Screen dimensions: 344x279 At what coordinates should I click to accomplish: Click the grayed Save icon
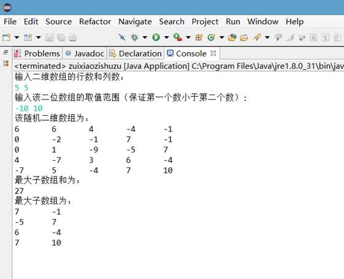[x=49, y=38]
